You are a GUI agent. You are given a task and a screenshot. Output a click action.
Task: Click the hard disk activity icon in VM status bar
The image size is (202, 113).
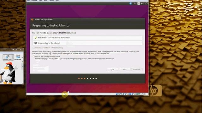click(x=116, y=94)
